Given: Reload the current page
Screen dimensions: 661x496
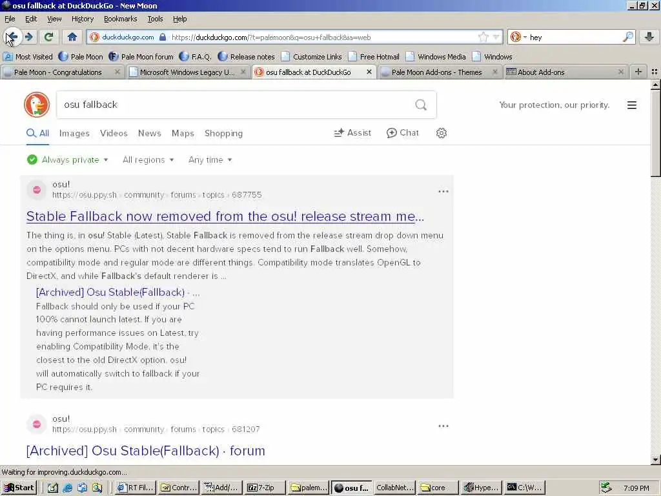Looking at the screenshot, I should coord(49,37).
